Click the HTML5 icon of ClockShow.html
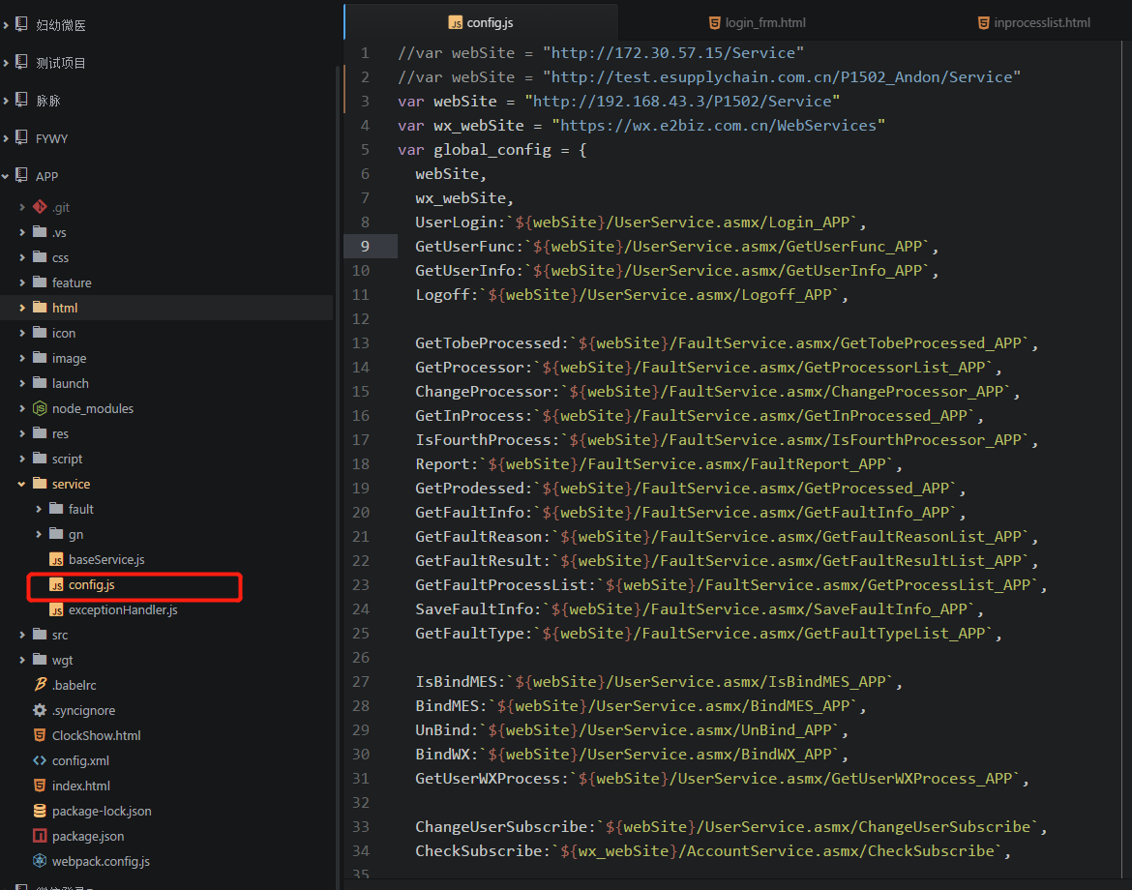This screenshot has height=890, width=1132. click(40, 735)
